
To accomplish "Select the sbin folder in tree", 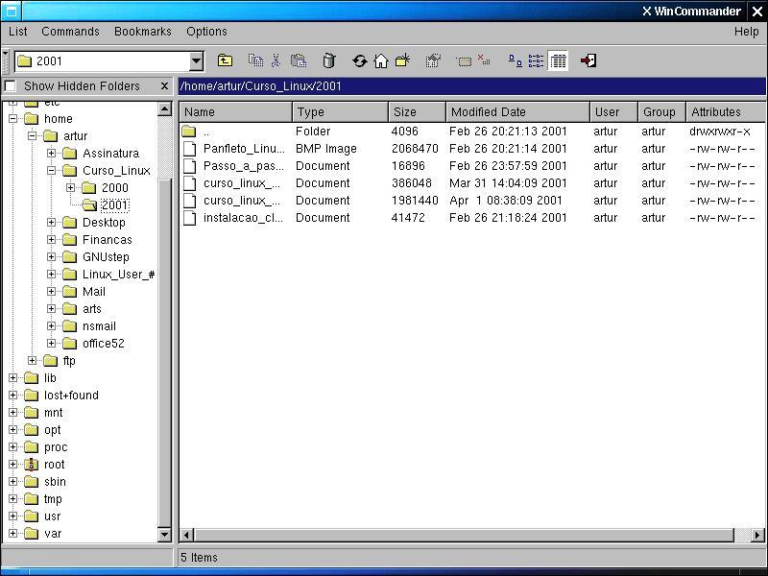I will [x=55, y=482].
